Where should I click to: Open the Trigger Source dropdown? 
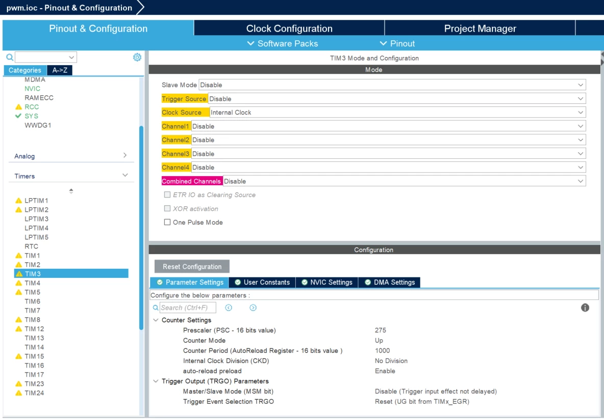[397, 99]
